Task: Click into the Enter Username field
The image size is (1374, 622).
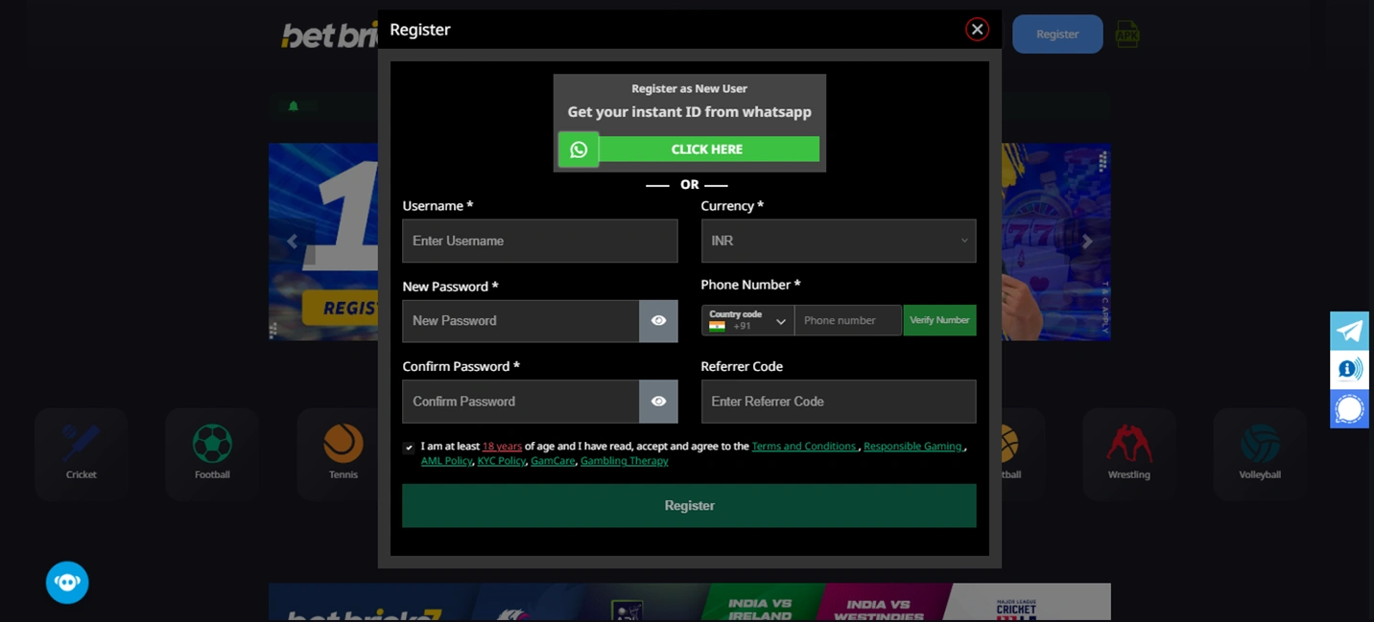Action: pyautogui.click(x=540, y=241)
